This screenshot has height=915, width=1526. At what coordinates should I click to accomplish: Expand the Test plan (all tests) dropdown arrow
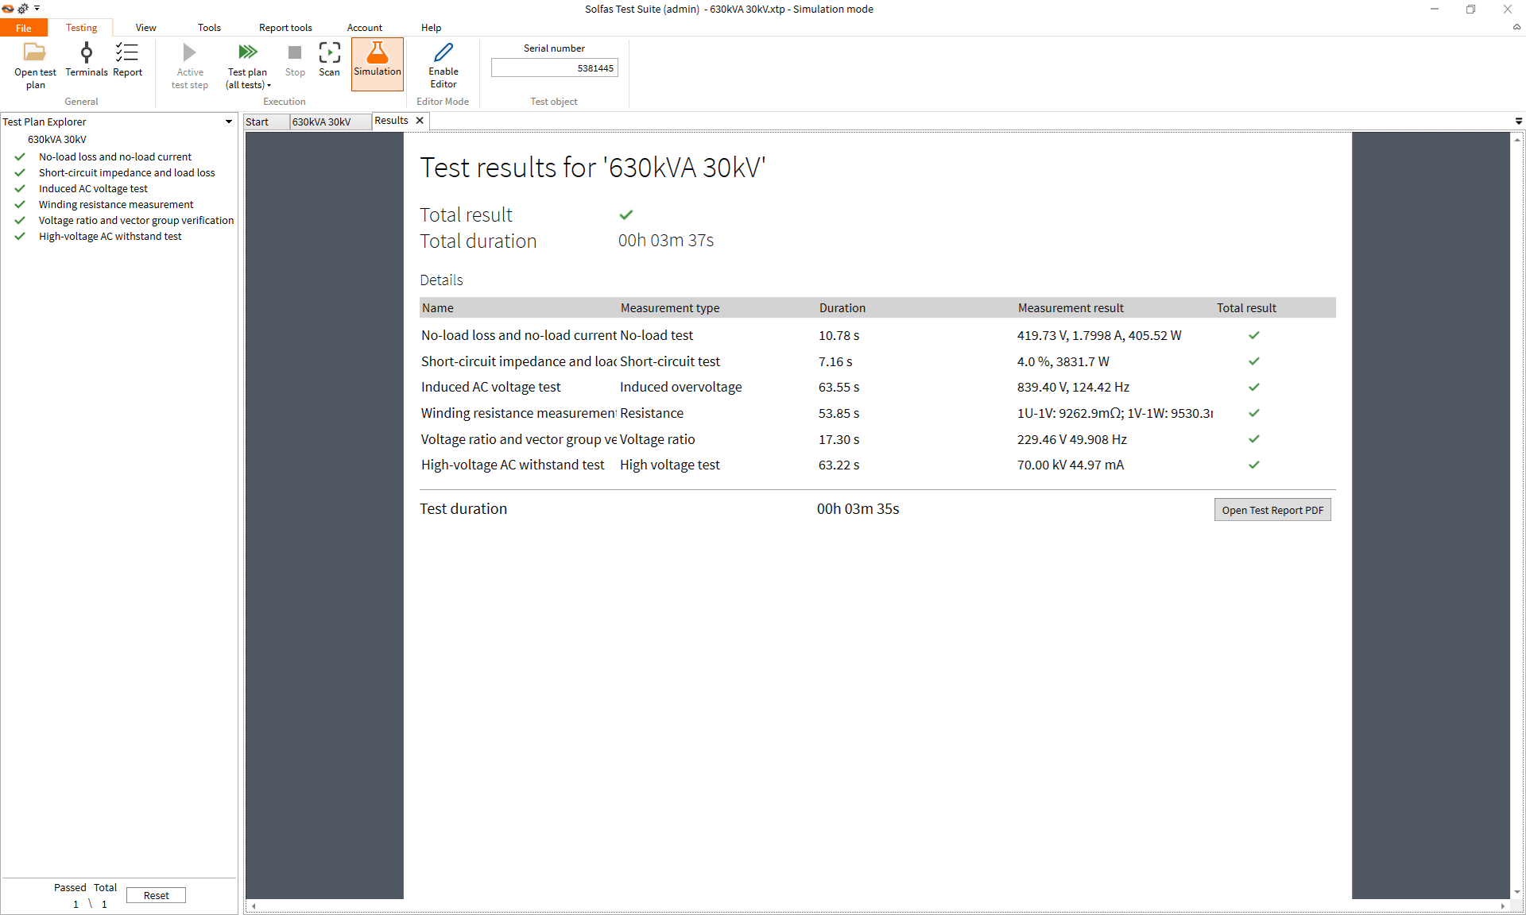coord(269,86)
